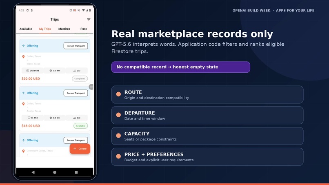Tap the orange Create button
329x185 pixels.
[80, 149]
